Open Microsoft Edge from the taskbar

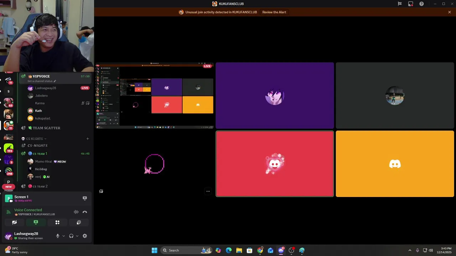229,250
